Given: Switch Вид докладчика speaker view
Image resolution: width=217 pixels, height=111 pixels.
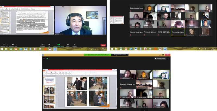Looking at the screenshot, I should coord(160,58).
